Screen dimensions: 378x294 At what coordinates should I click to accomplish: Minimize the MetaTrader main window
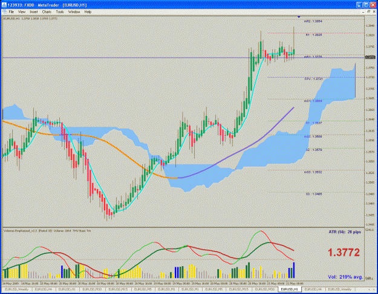click(x=359, y=5)
